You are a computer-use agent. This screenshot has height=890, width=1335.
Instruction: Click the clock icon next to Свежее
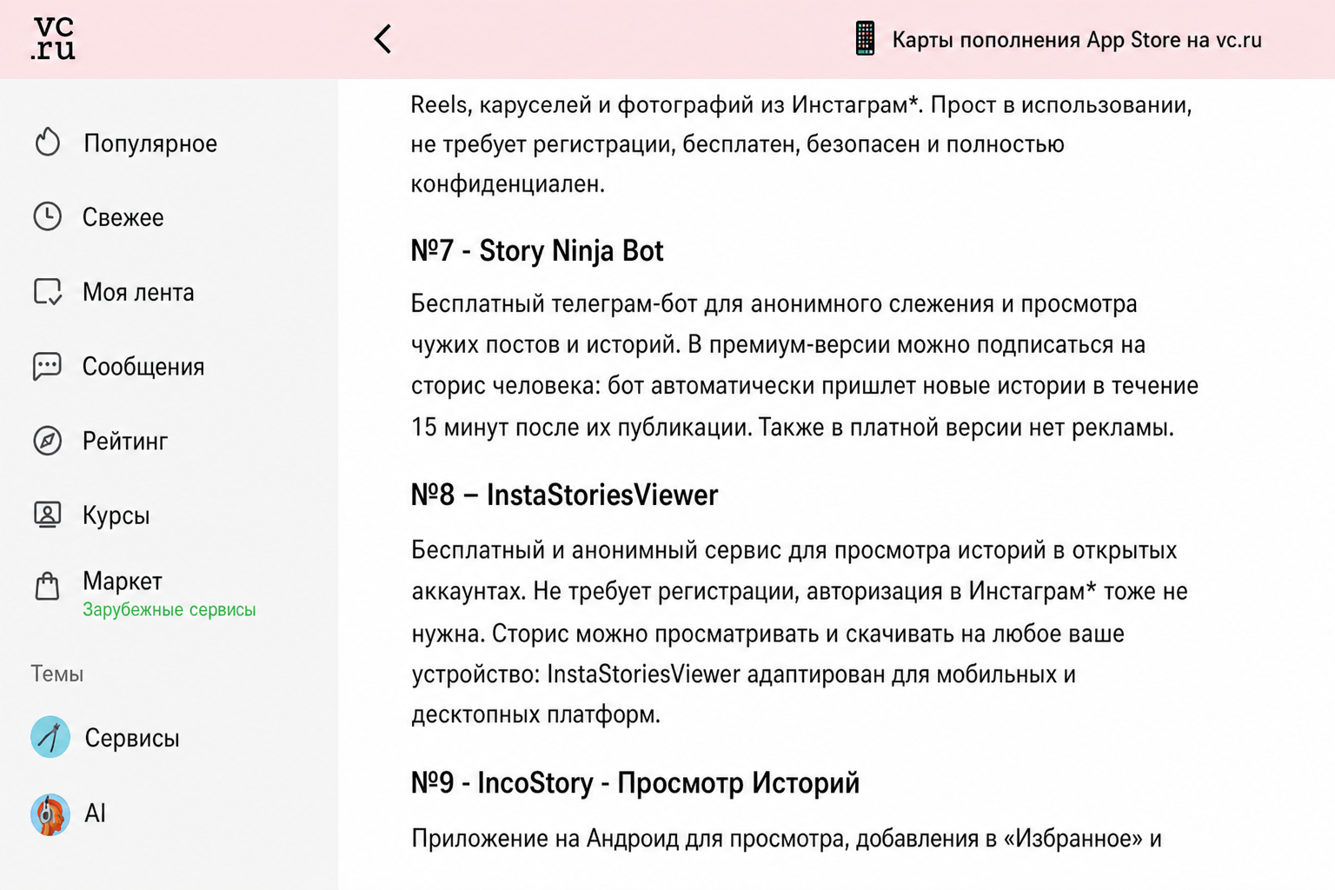(48, 216)
